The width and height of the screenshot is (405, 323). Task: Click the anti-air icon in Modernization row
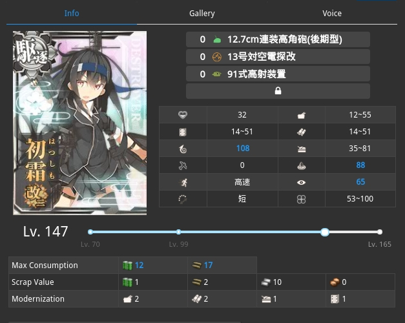266,299
